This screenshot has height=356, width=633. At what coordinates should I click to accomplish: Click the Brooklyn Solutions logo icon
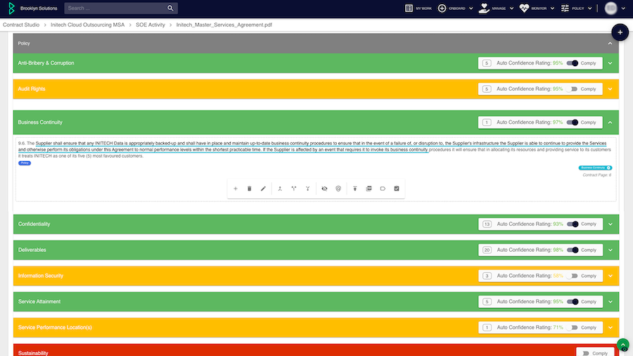11,8
